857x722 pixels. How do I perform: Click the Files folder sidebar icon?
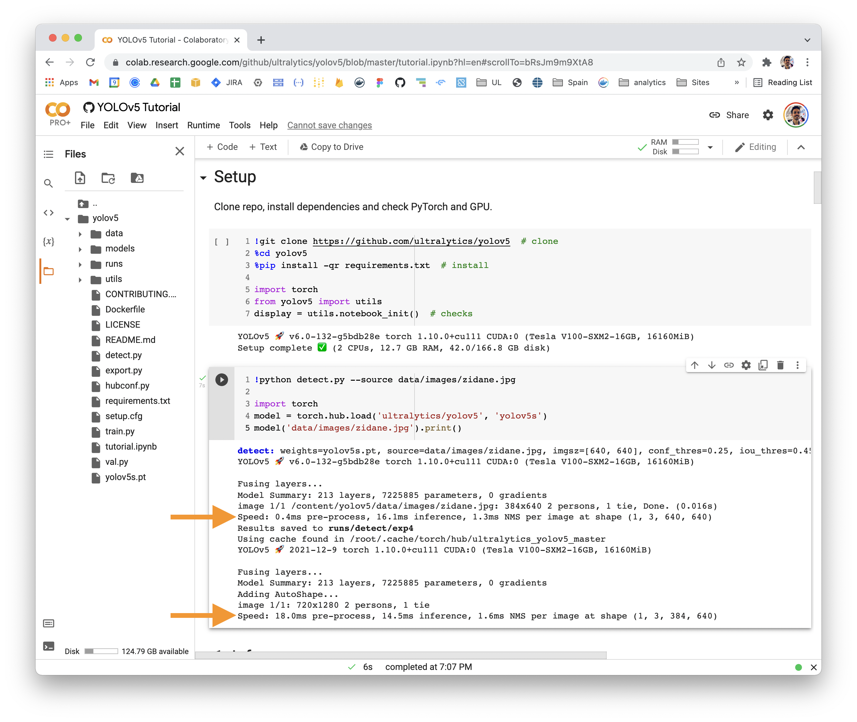(49, 271)
